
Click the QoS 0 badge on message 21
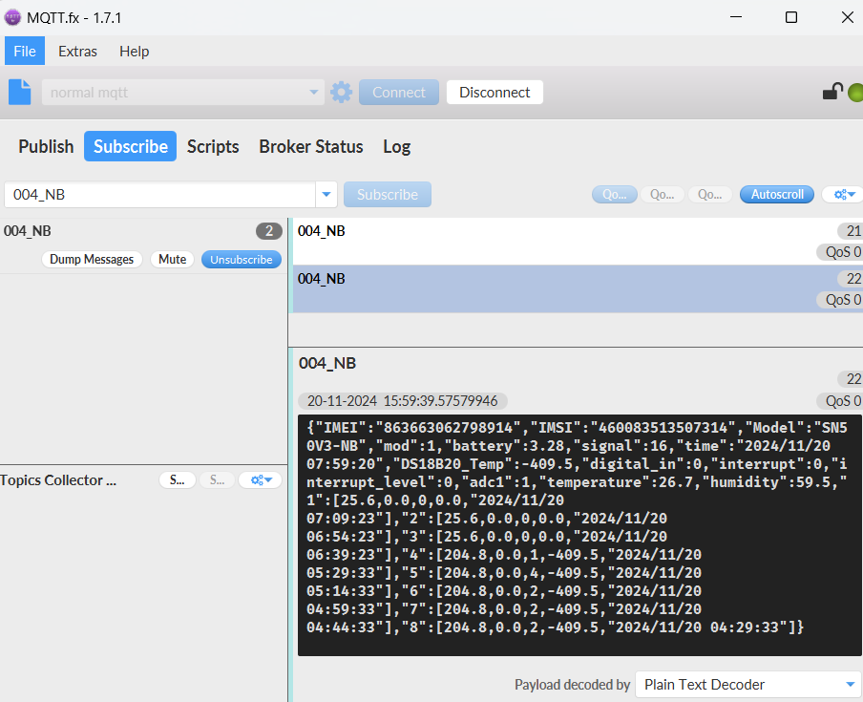pos(841,252)
